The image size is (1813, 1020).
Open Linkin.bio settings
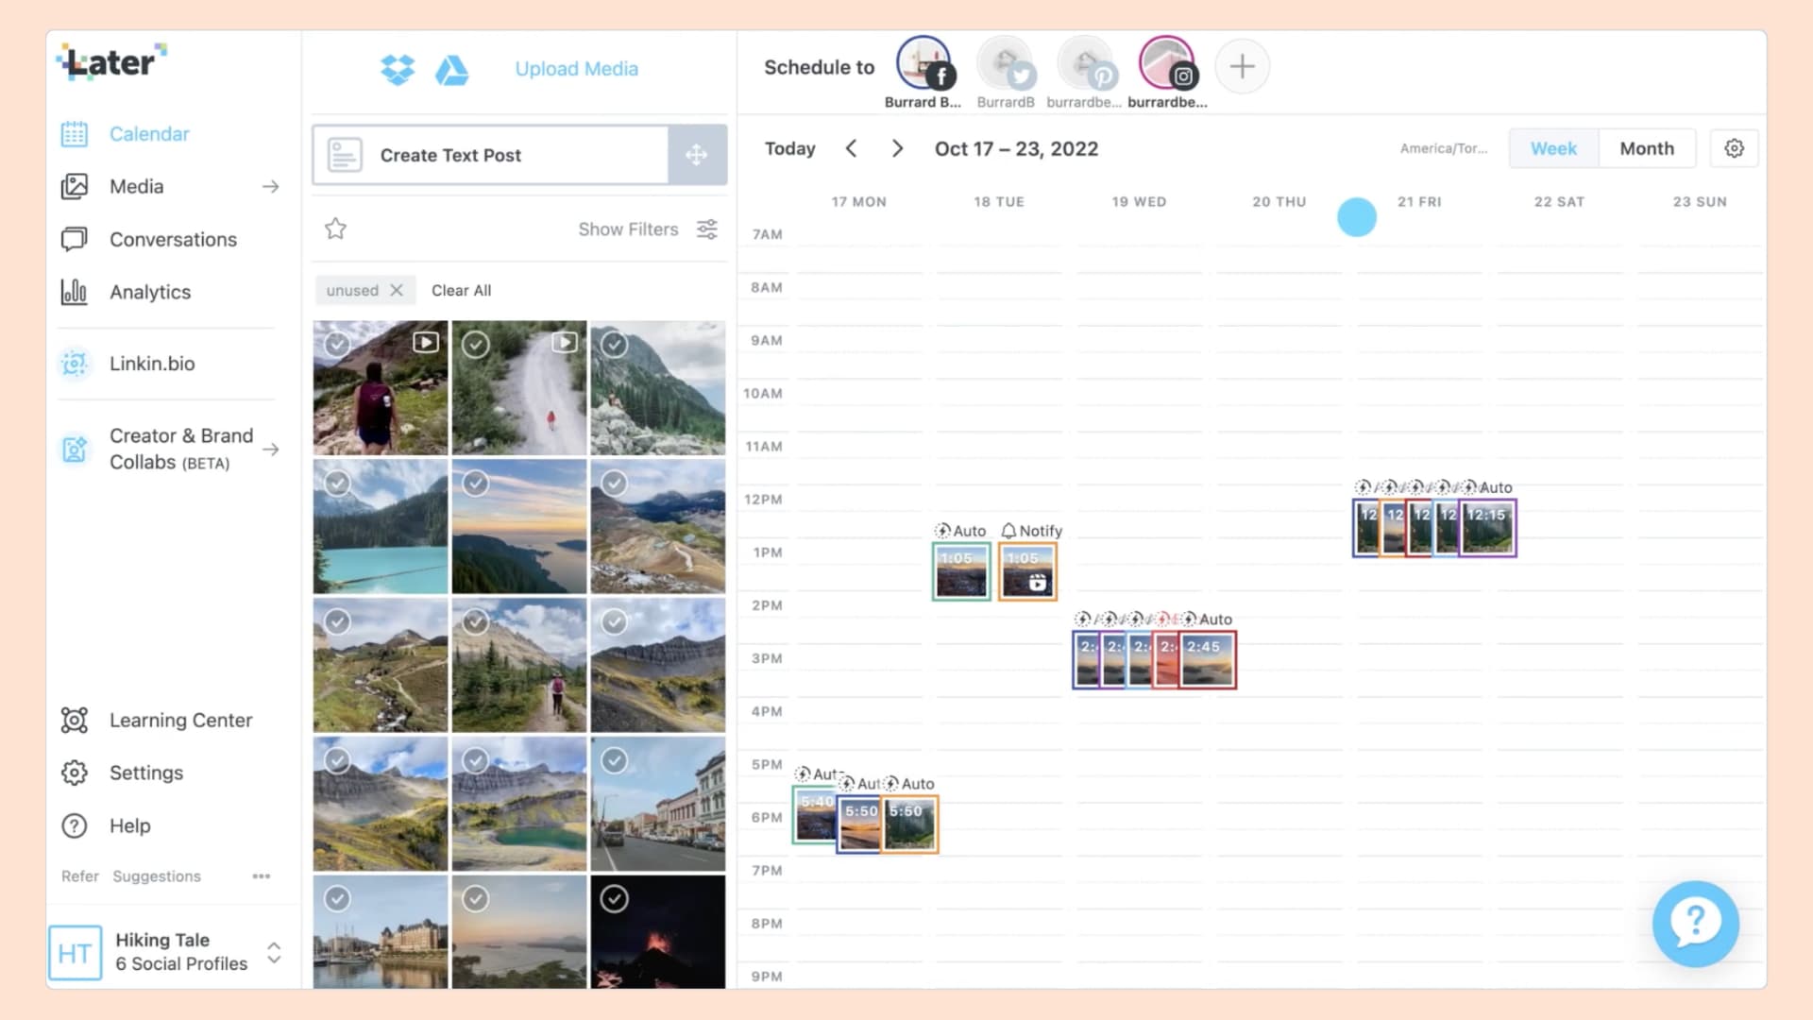click(152, 364)
